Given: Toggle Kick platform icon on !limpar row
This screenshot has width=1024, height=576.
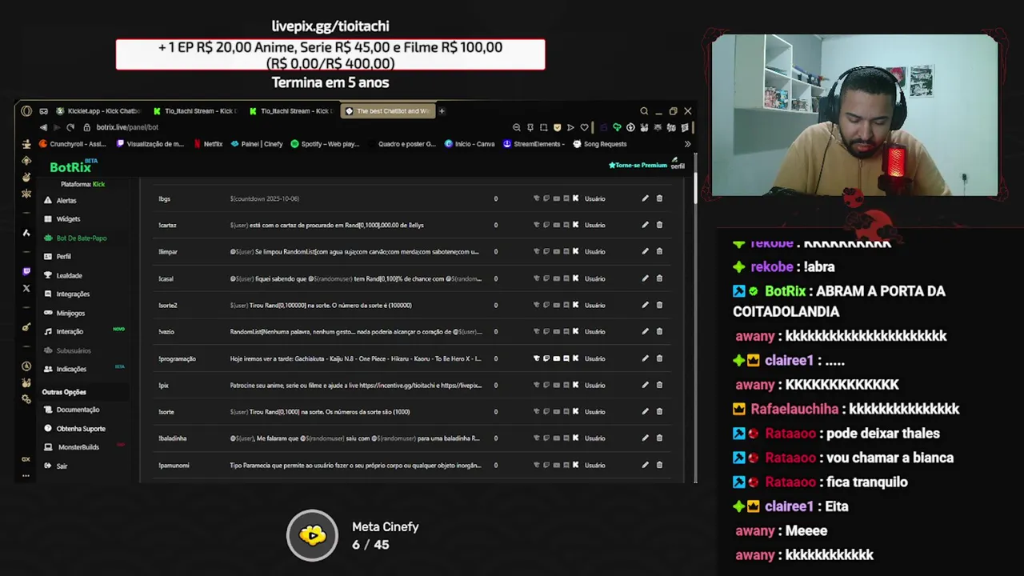Looking at the screenshot, I should [x=575, y=252].
